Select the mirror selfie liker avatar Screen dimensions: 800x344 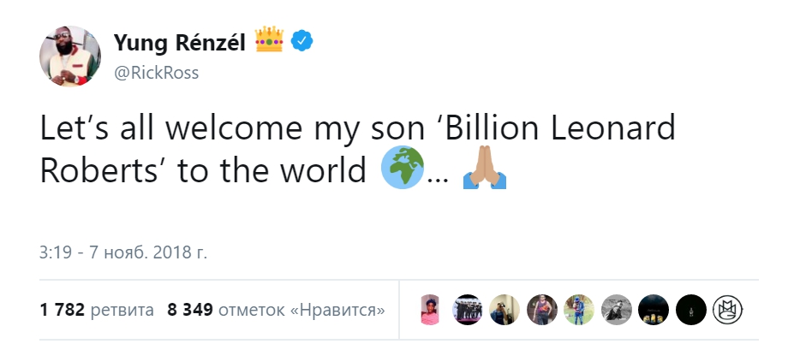point(504,310)
